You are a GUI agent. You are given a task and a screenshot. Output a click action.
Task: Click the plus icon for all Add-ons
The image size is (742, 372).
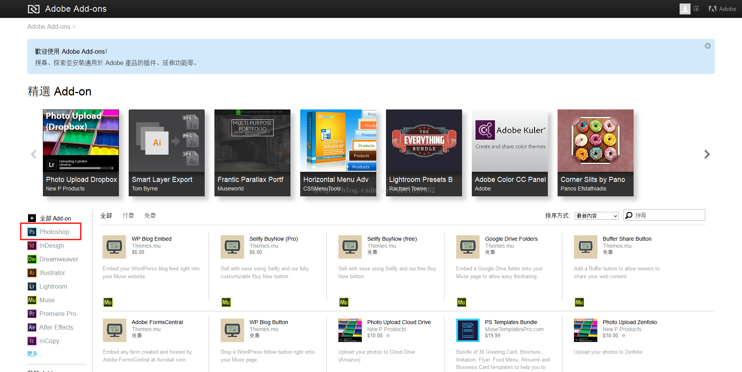(32, 218)
